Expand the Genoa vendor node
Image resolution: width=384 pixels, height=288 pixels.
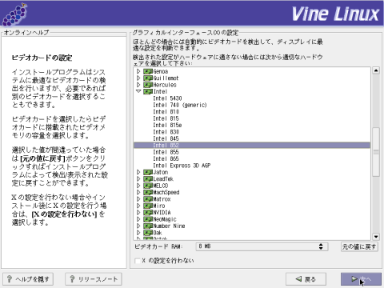coord(138,71)
